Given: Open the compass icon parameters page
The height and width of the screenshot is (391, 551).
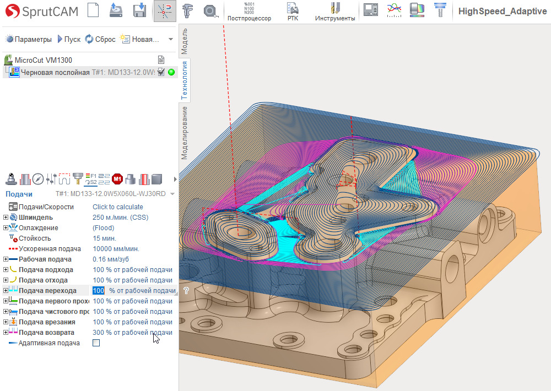Looking at the screenshot, I should pyautogui.click(x=38, y=179).
